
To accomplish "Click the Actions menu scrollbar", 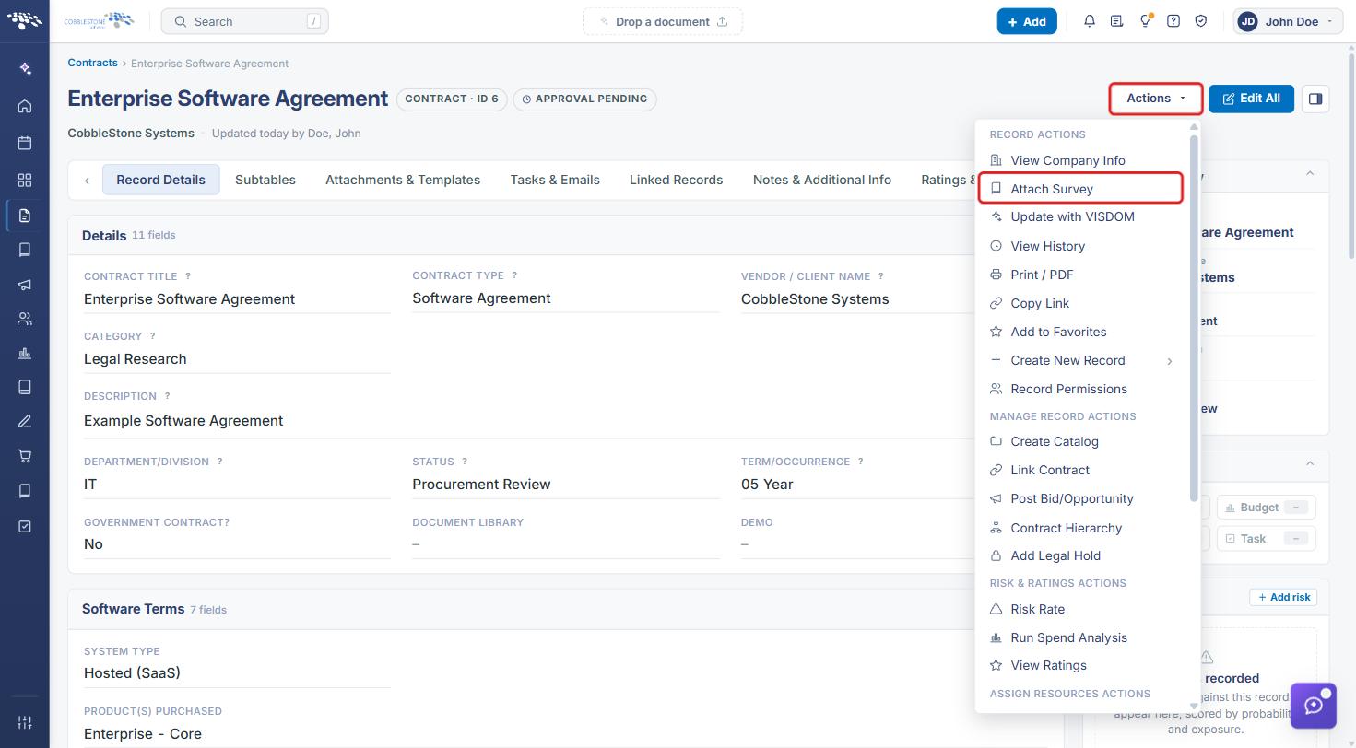I will 1195,318.
